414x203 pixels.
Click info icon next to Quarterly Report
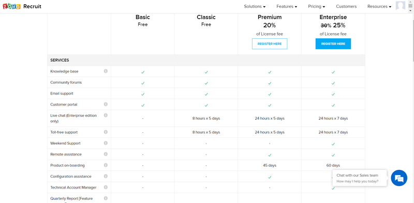pos(106,198)
